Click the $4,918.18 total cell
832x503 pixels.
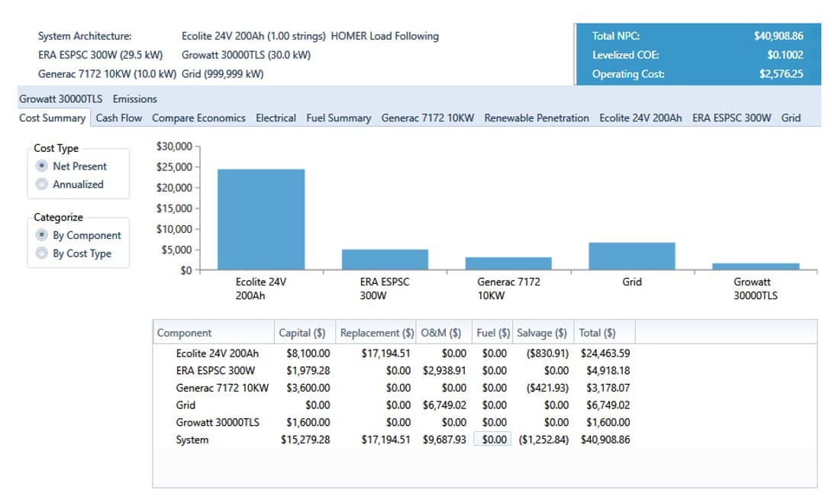coord(608,370)
